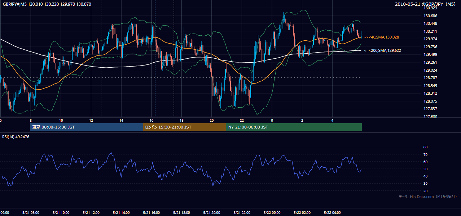Click price axis label 130.448

click(431, 24)
